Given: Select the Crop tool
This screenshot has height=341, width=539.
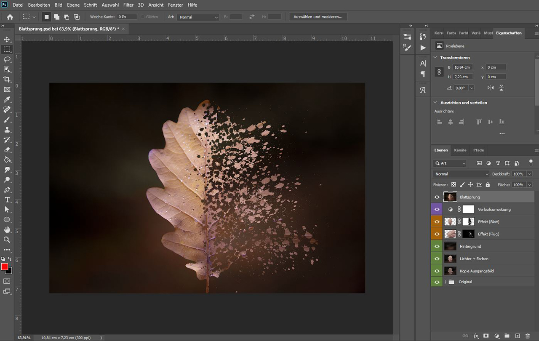Looking at the screenshot, I should point(7,80).
